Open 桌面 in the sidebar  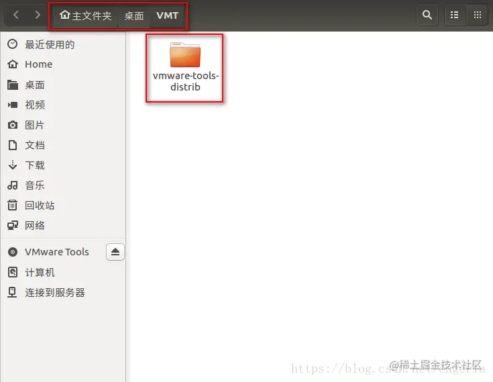pos(63,85)
